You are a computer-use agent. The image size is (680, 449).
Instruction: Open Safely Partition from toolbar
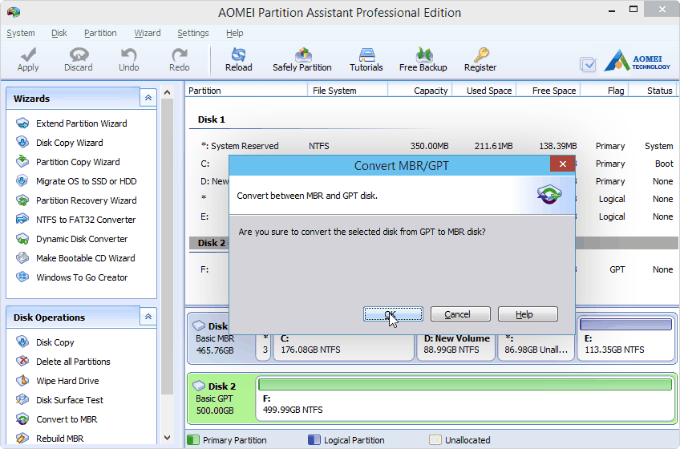click(x=302, y=59)
